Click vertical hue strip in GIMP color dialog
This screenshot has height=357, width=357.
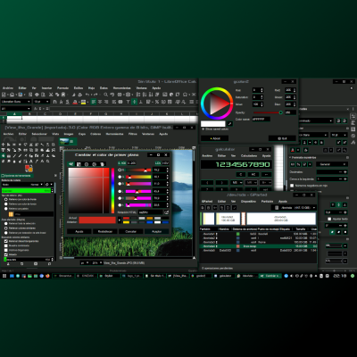click(112, 190)
